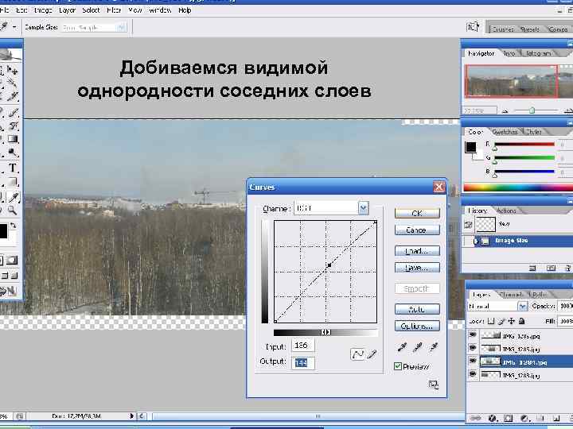The width and height of the screenshot is (573, 429).
Task: Zoom in using Navigator large mountains icon
Action: click(x=568, y=110)
